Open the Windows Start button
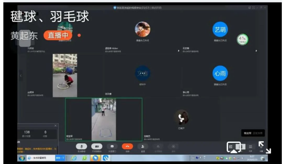 (x=21, y=158)
